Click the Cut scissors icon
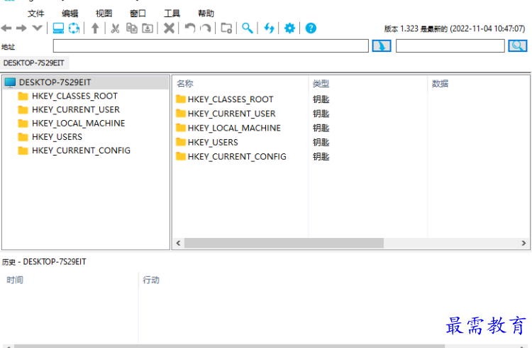The width and height of the screenshot is (532, 348). coord(116,28)
